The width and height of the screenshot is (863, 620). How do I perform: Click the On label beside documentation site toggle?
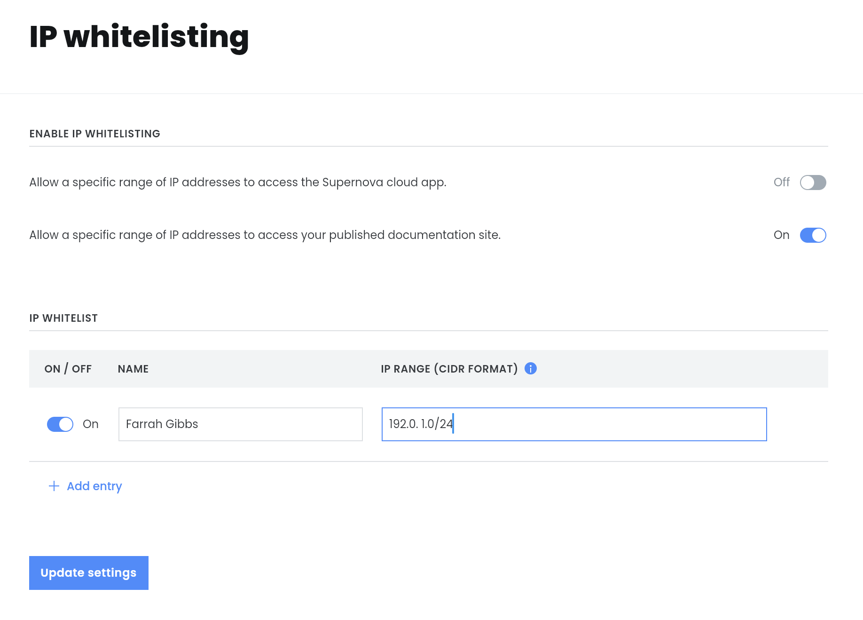coord(782,235)
